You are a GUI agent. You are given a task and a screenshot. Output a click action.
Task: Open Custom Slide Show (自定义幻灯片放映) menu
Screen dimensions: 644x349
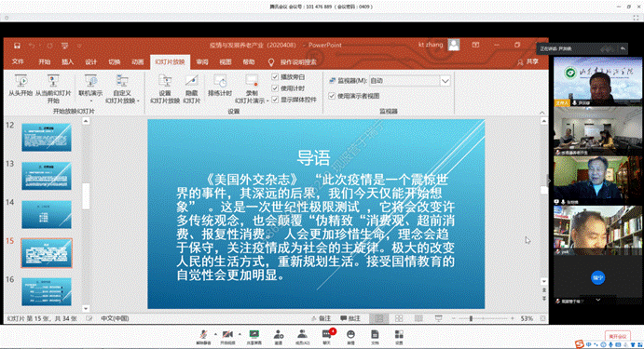(122, 88)
